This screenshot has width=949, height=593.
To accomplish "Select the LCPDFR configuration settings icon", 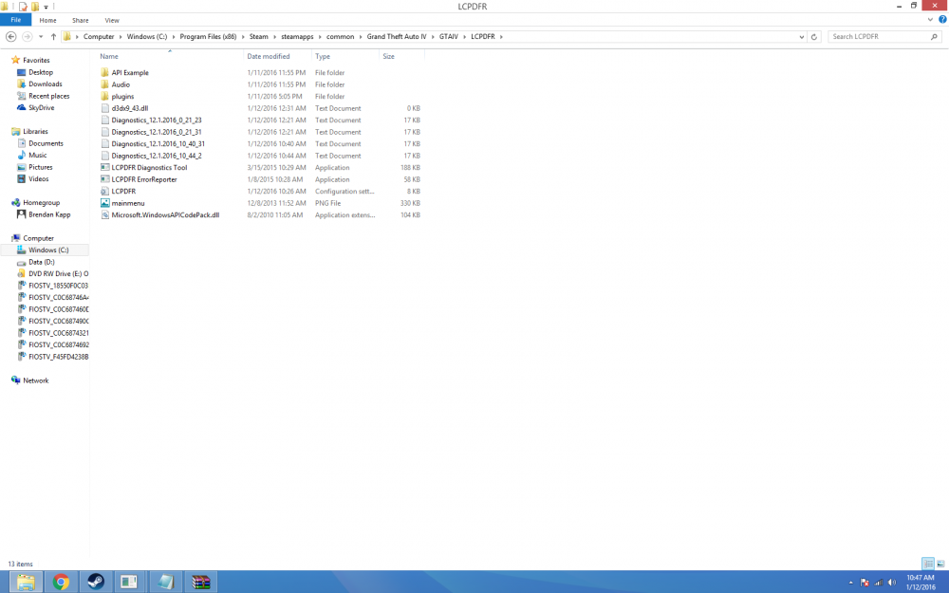I will coord(104,192).
